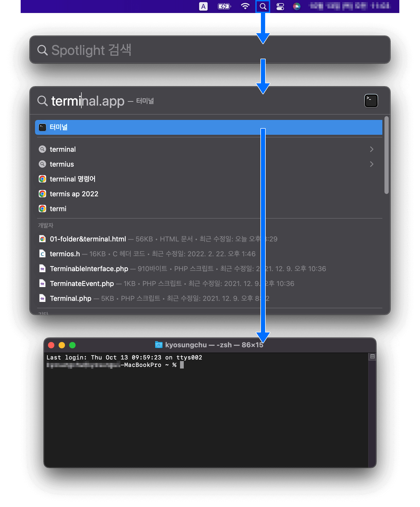Click Terminal app preview icon in search bar
Screen dimensions: 420x507
(x=371, y=101)
